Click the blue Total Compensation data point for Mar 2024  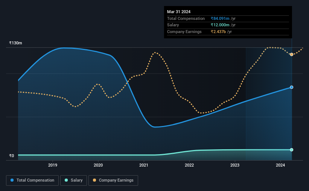pyautogui.click(x=291, y=87)
